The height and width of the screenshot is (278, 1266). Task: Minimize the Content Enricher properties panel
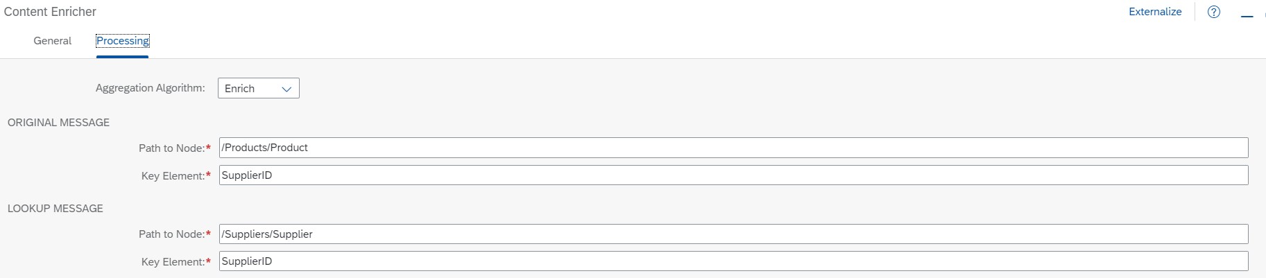click(x=1247, y=15)
